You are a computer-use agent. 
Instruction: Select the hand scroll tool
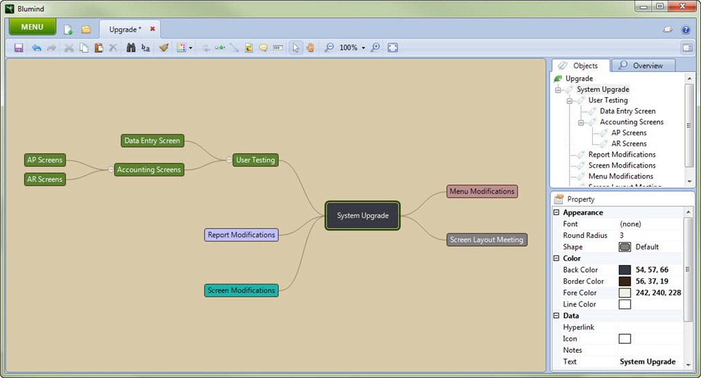click(x=310, y=48)
